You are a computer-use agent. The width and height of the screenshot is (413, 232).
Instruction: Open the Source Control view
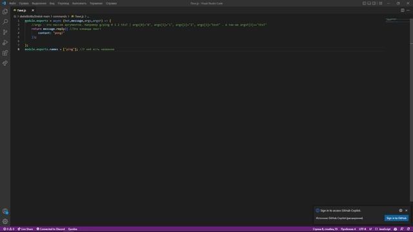(5, 32)
